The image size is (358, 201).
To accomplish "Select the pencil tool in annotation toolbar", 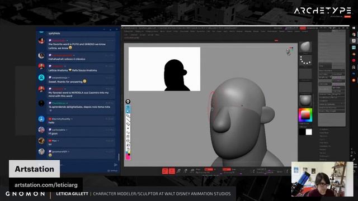I will coord(128,116).
